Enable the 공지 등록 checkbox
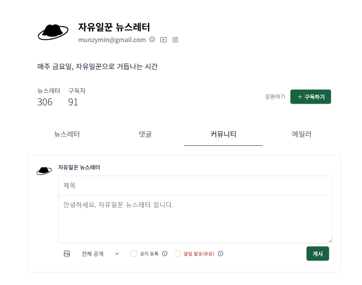Screen dimensions: 362x285 [x=133, y=254]
